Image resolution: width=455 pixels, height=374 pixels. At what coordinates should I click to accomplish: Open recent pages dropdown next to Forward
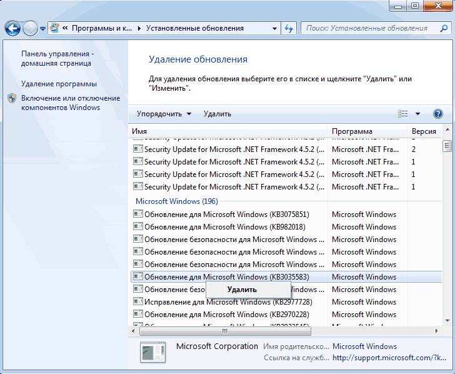pos(42,29)
